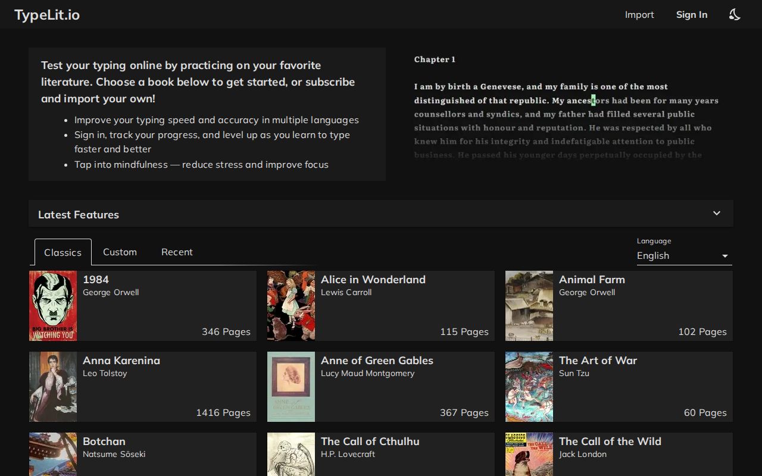Click the Sign In button
This screenshot has height=476, width=762.
692,14
